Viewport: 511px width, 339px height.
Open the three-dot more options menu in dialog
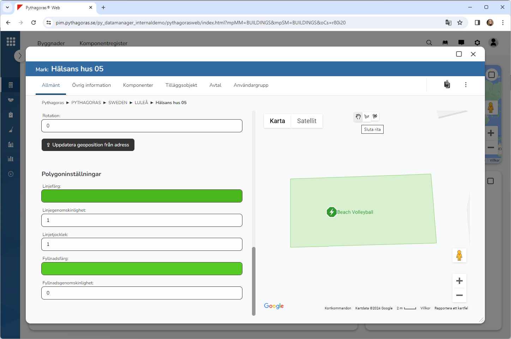tap(465, 85)
